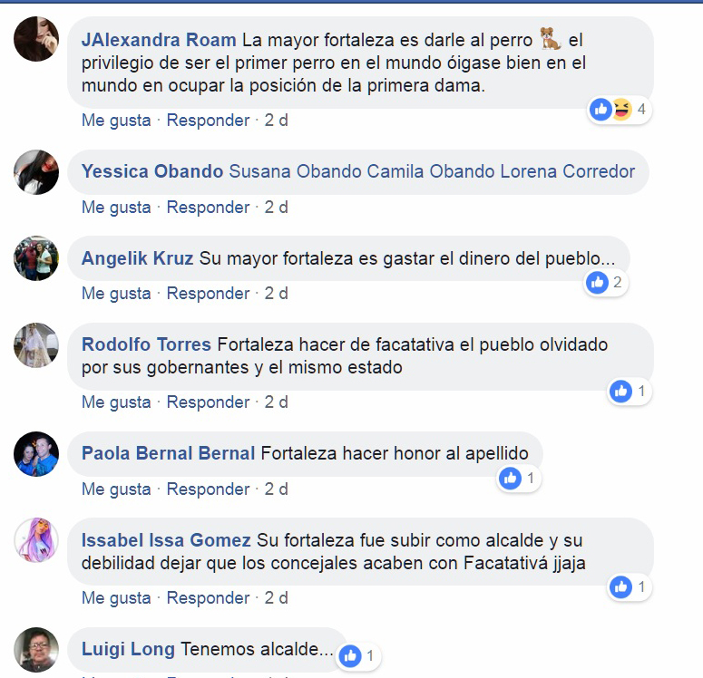Click the thumbs-up on Luigi Long's comment

coord(350,656)
